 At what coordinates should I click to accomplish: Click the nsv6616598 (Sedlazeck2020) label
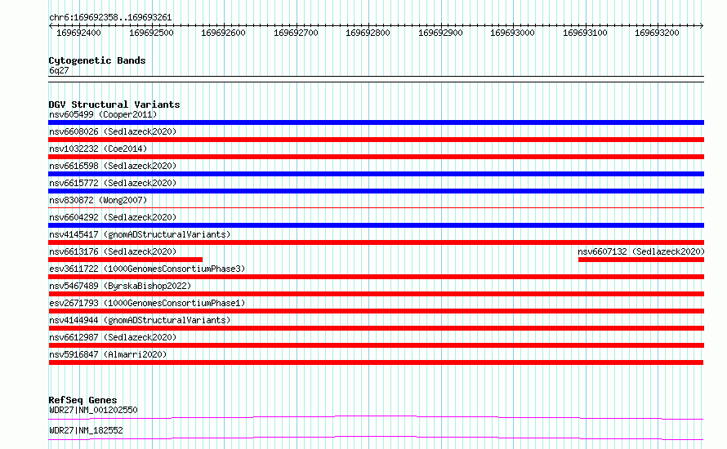coord(113,166)
